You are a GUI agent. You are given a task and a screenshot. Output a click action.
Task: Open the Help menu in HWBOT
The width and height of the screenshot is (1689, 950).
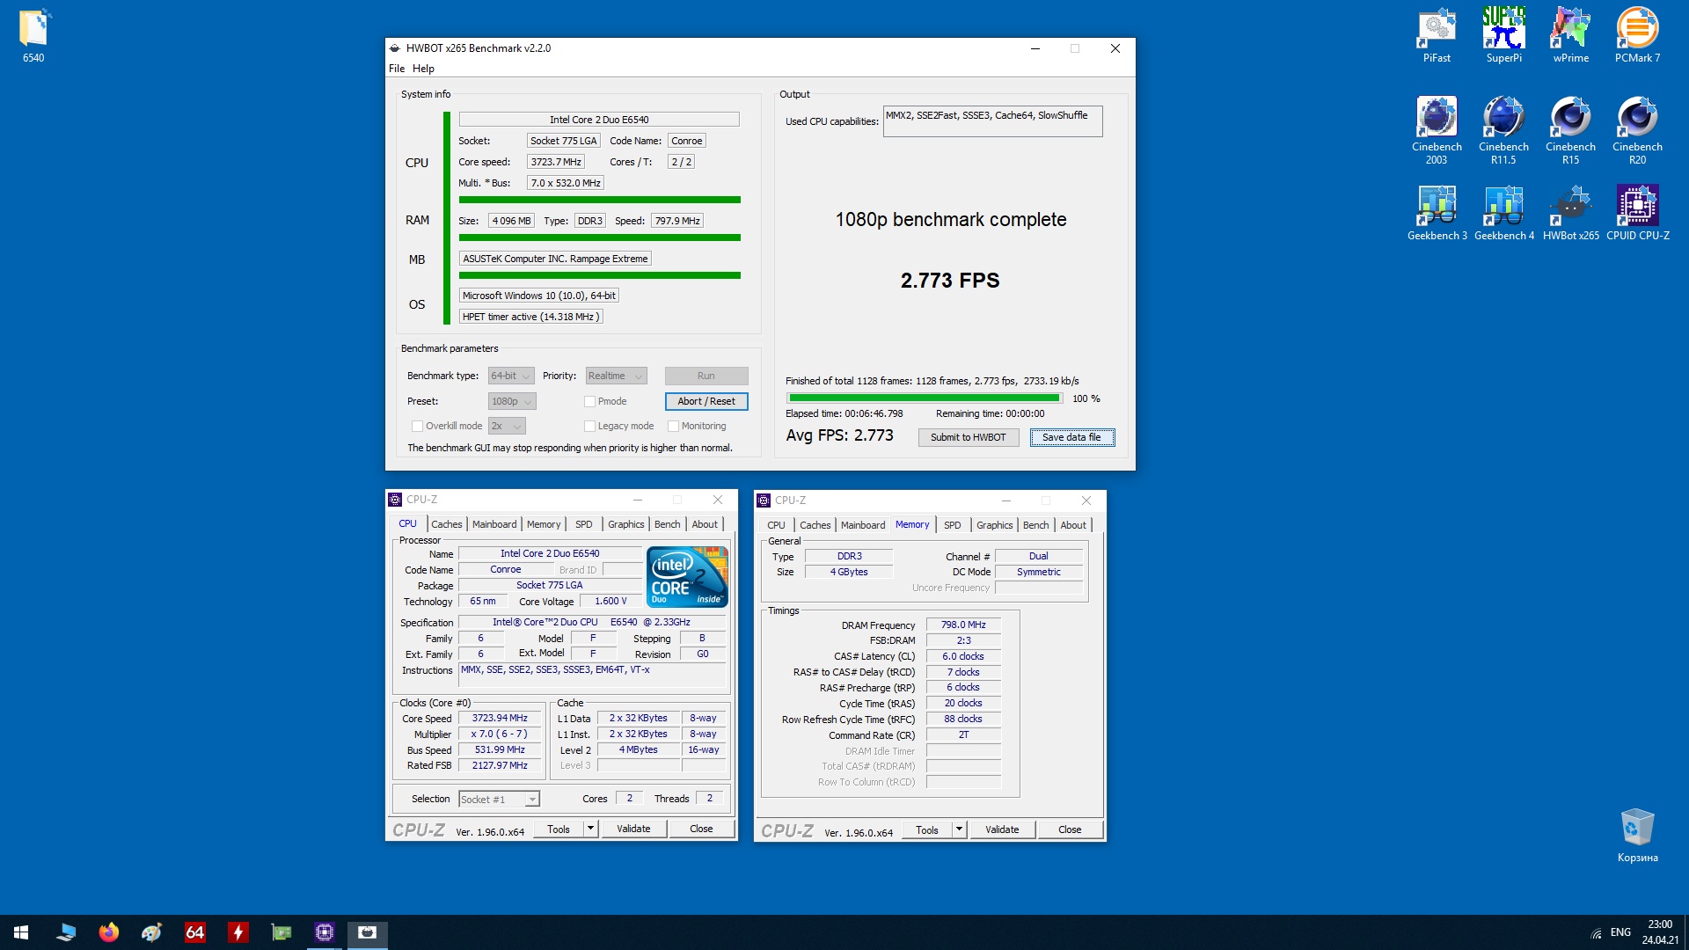point(423,69)
